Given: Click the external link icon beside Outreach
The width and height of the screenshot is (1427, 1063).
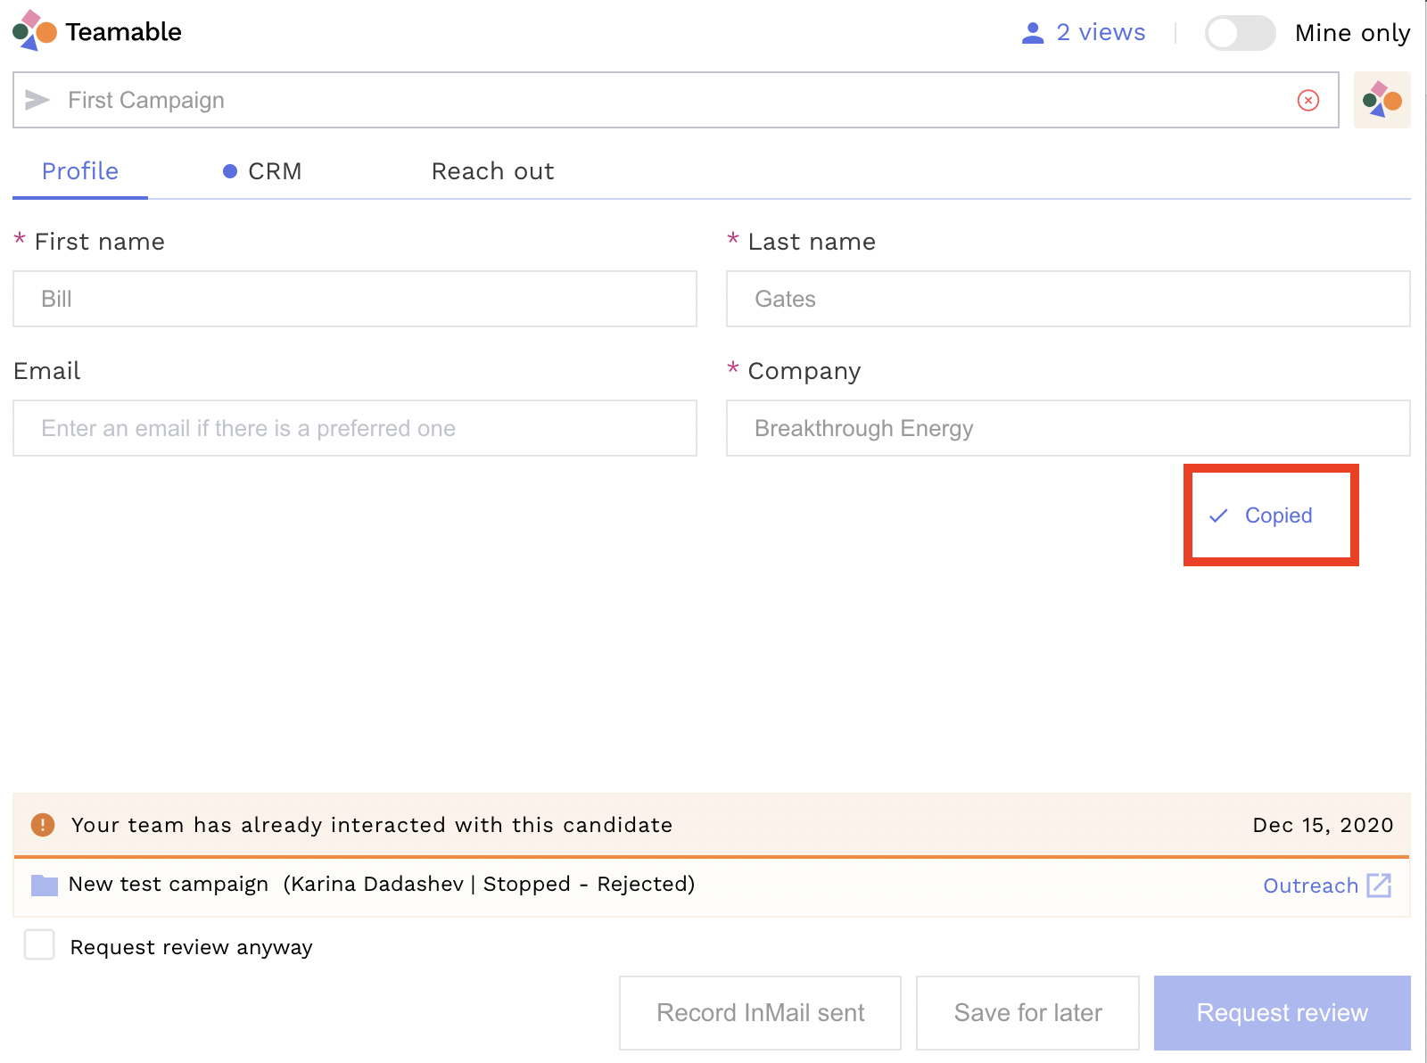Looking at the screenshot, I should point(1379,885).
